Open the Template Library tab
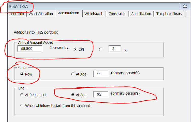Viewport: 192px width, 122px height. (169, 14)
